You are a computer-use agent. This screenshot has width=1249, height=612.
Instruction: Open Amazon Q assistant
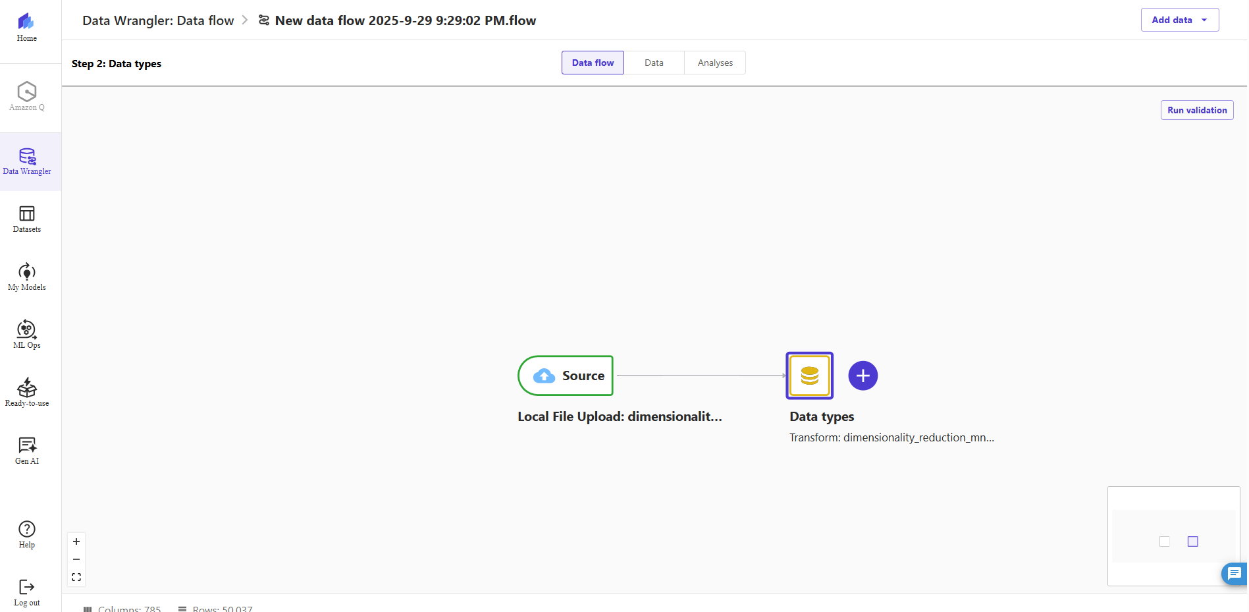pos(26,96)
